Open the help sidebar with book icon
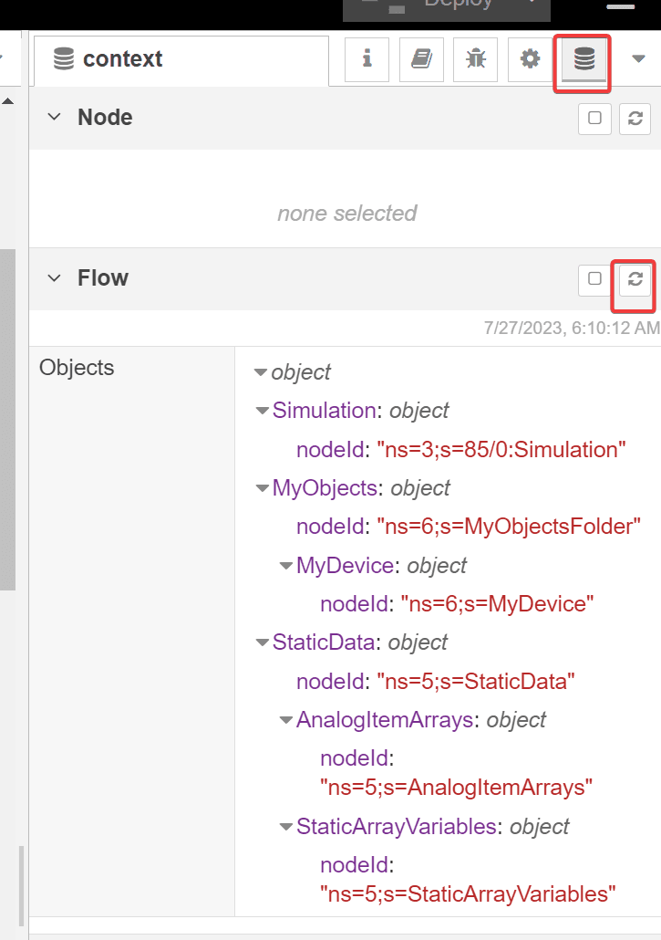661x940 pixels. point(421,58)
